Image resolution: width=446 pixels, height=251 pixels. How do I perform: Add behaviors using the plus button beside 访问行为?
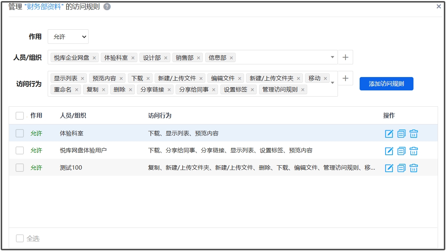pyautogui.click(x=345, y=78)
